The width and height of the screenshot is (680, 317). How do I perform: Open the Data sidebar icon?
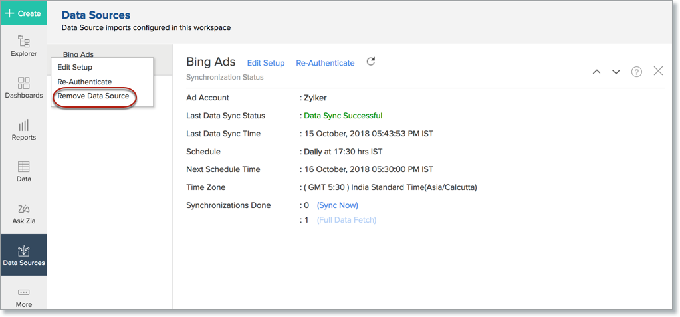[24, 171]
